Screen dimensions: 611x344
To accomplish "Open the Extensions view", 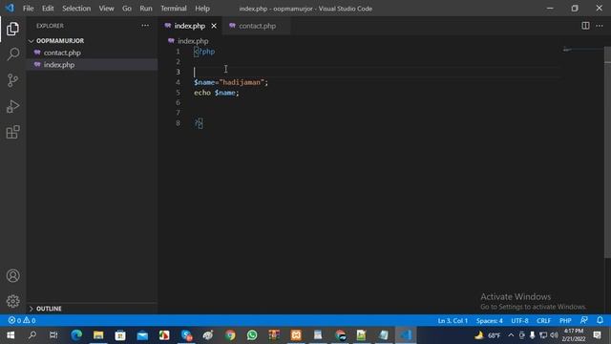I will tap(12, 132).
